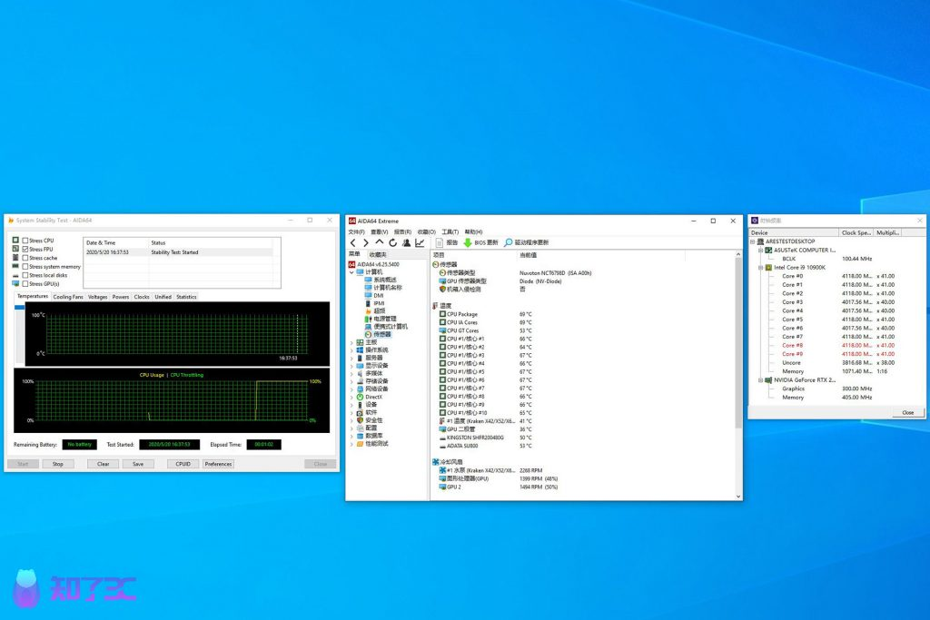Screen dimensions: 930x620
Task: Click the AIDA64 sensor list vertical scrollbar
Action: (x=738, y=342)
